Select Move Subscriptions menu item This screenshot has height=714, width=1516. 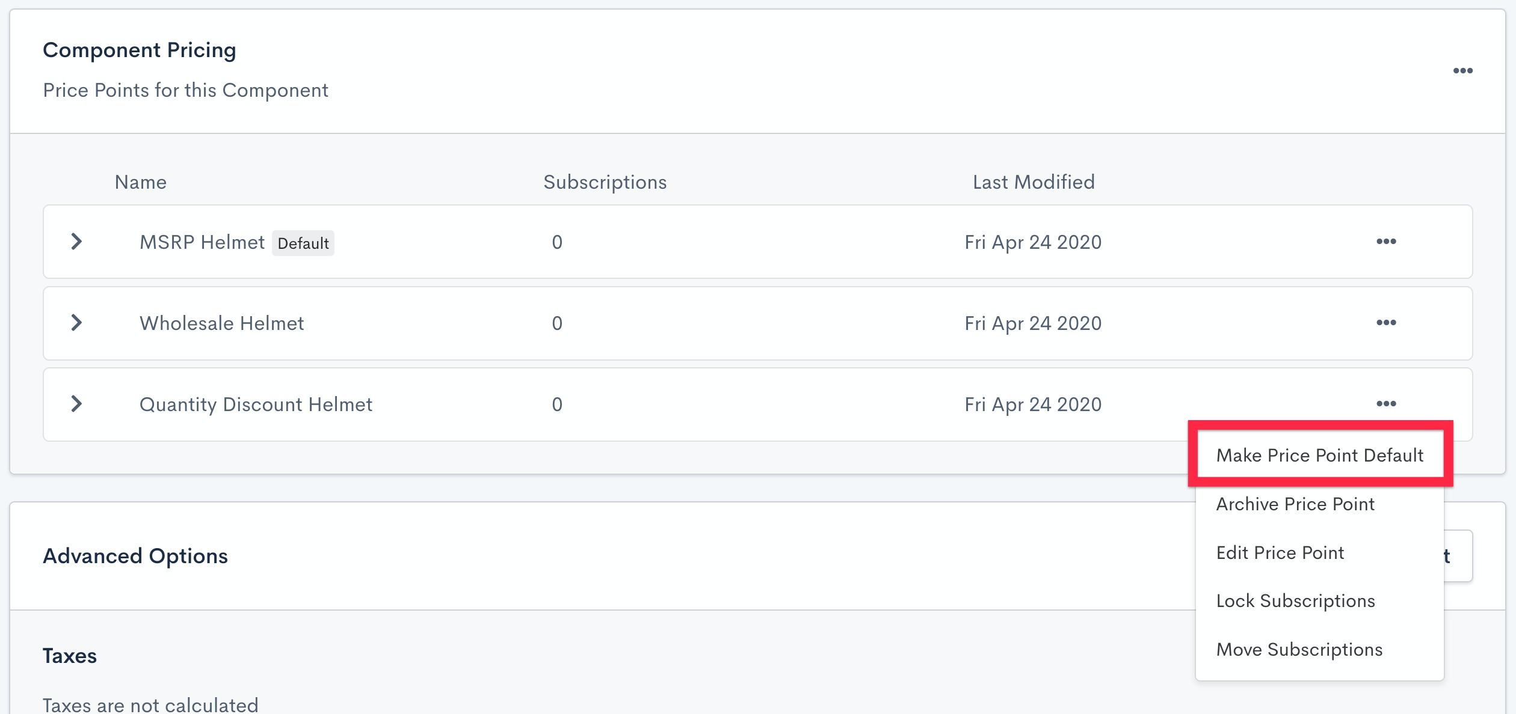point(1299,649)
